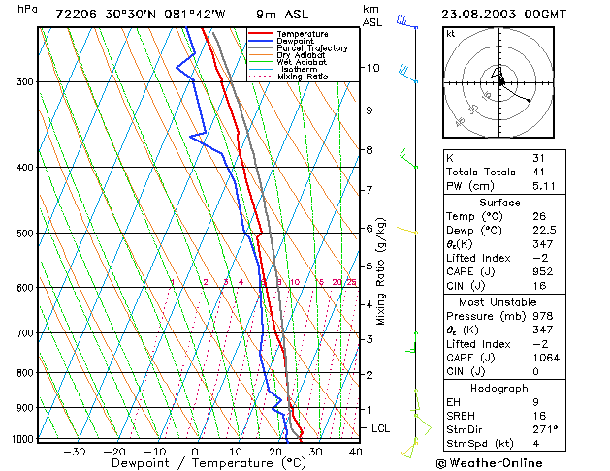Select the Isotherm legend label
Screen dimensions: 610x471
tap(299, 70)
